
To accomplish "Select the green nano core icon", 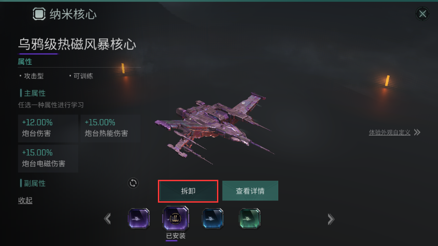I will pos(250,219).
